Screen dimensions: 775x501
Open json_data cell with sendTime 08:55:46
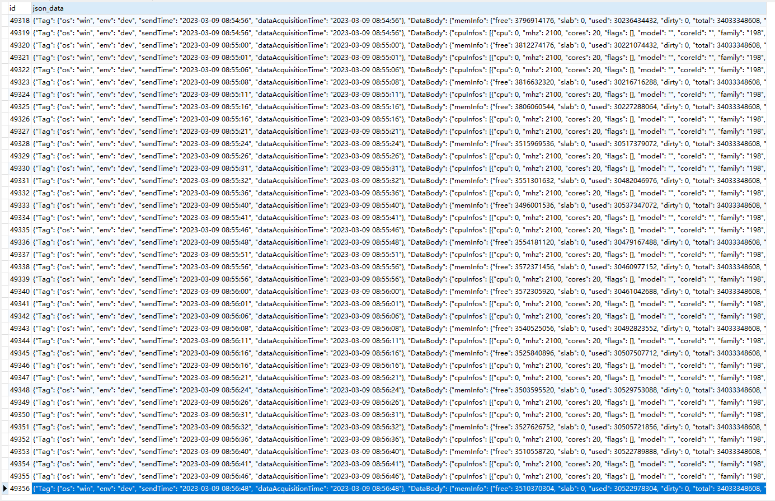[x=398, y=230]
